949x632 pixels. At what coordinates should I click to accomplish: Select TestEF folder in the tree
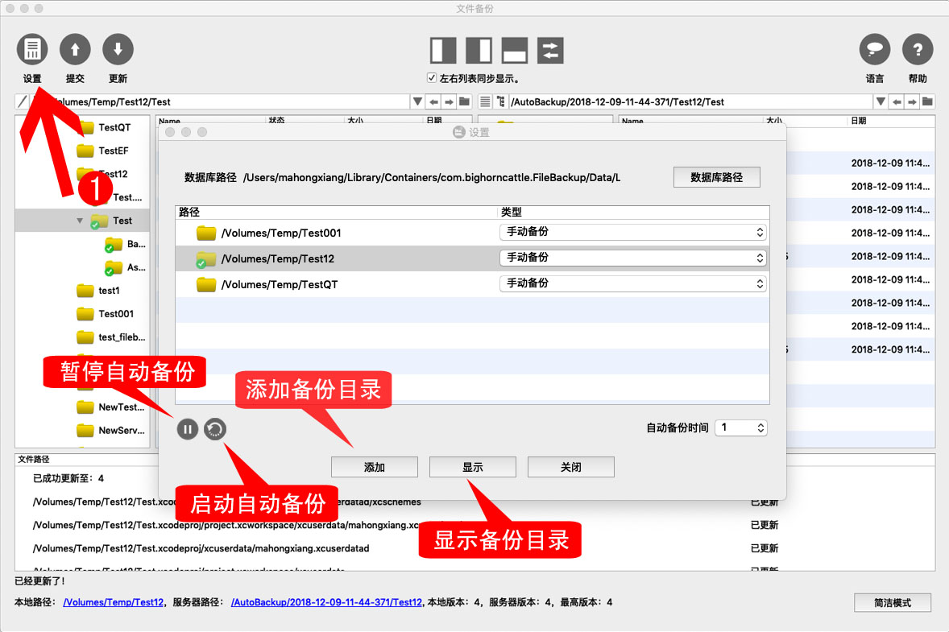pos(112,151)
